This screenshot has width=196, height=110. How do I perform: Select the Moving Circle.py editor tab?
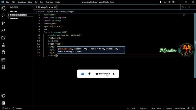[x=45, y=7]
